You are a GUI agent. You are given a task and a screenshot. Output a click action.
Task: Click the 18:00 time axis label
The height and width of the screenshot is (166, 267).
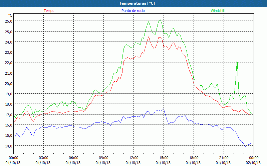pyautogui.click(x=194, y=158)
